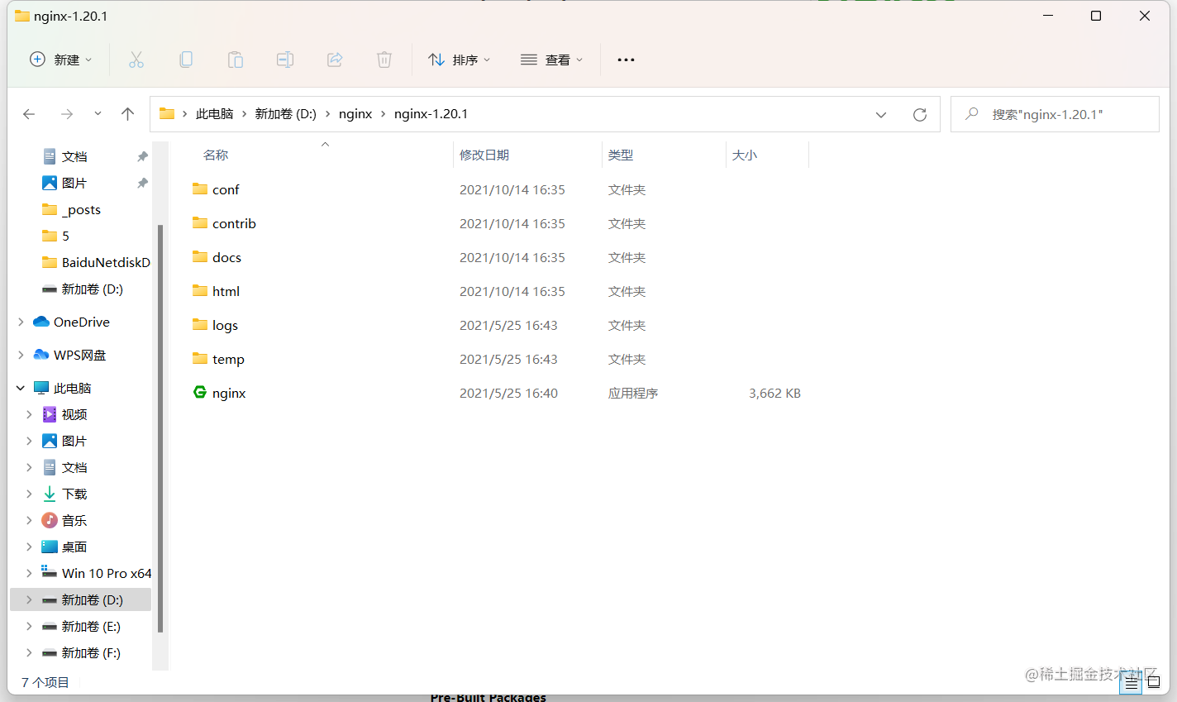This screenshot has height=702, width=1177.
Task: Open recent locations chevron dropdown
Action: click(98, 114)
